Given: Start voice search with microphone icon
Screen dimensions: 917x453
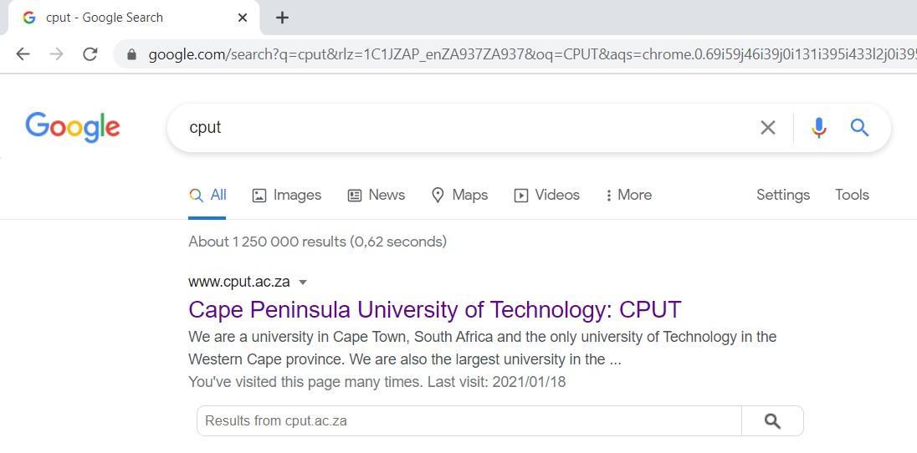Looking at the screenshot, I should 818,128.
